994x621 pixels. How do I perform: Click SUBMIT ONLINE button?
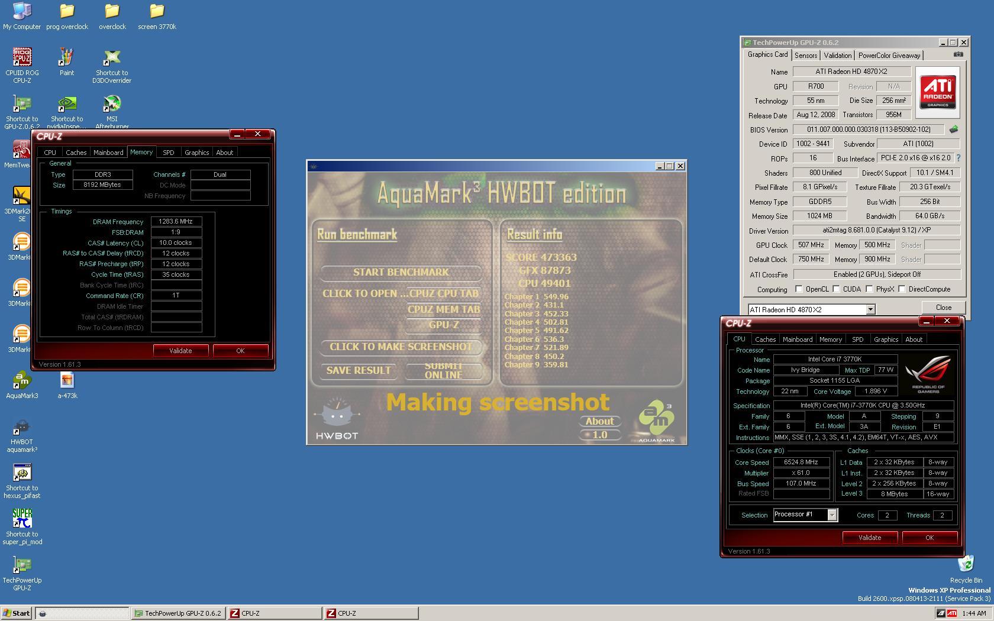443,370
